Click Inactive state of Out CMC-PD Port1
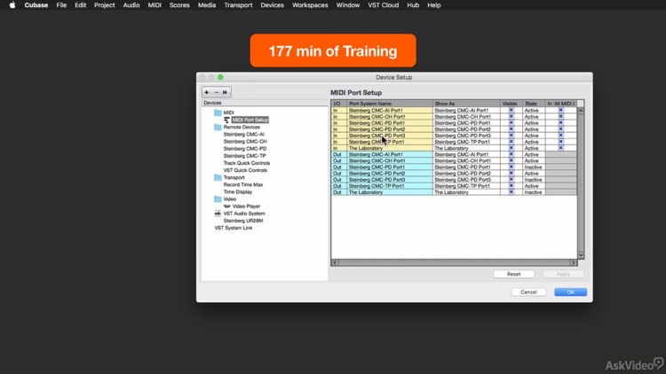666x374 pixels. pos(534,168)
